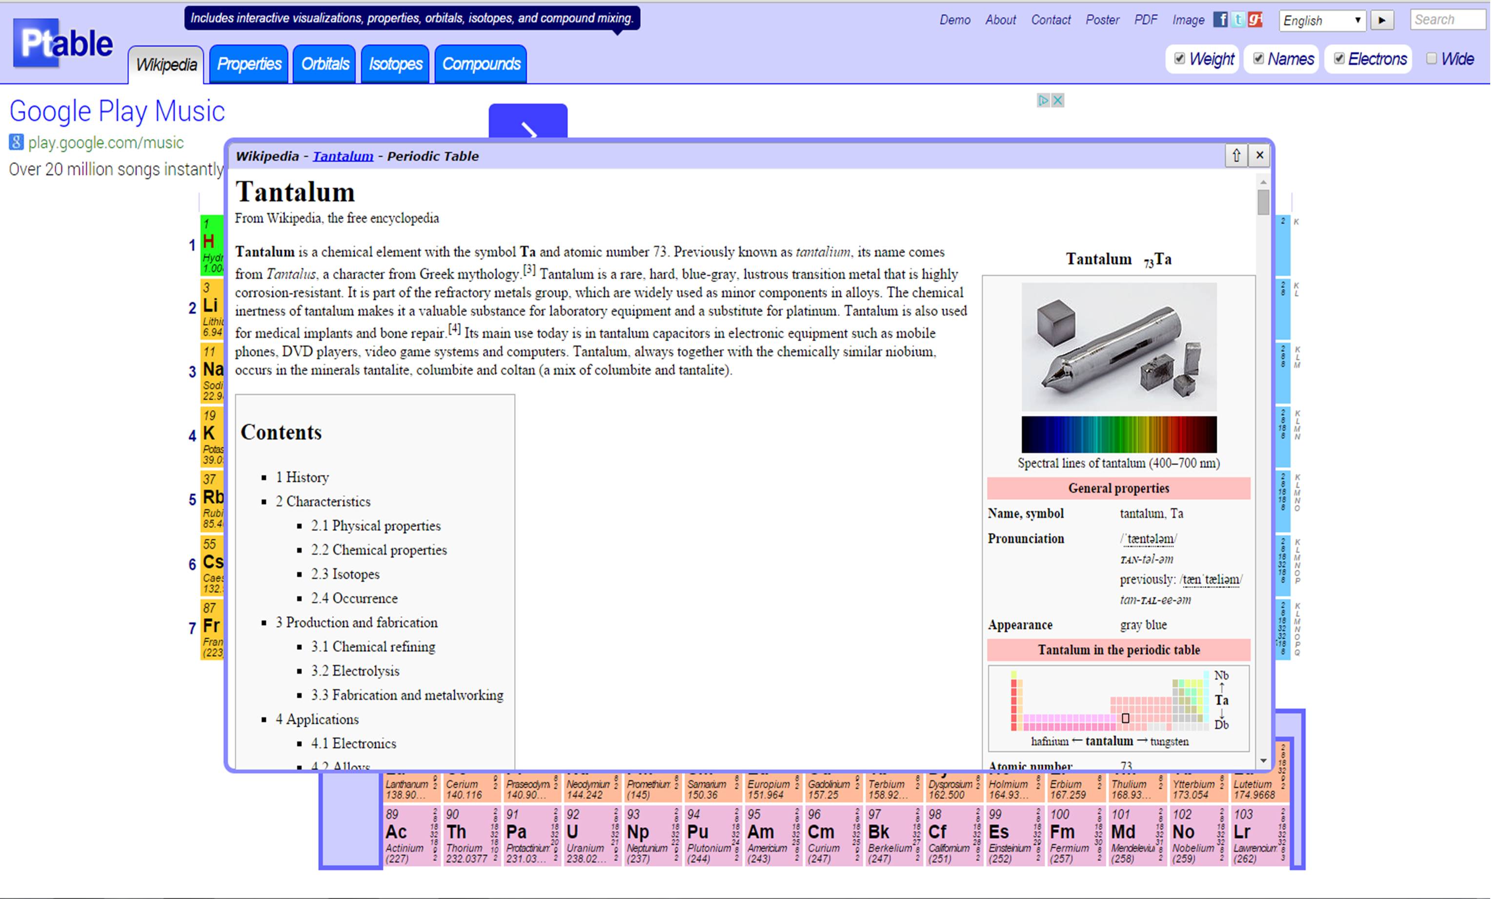
Task: Open the English language dropdown
Action: coord(1322,20)
